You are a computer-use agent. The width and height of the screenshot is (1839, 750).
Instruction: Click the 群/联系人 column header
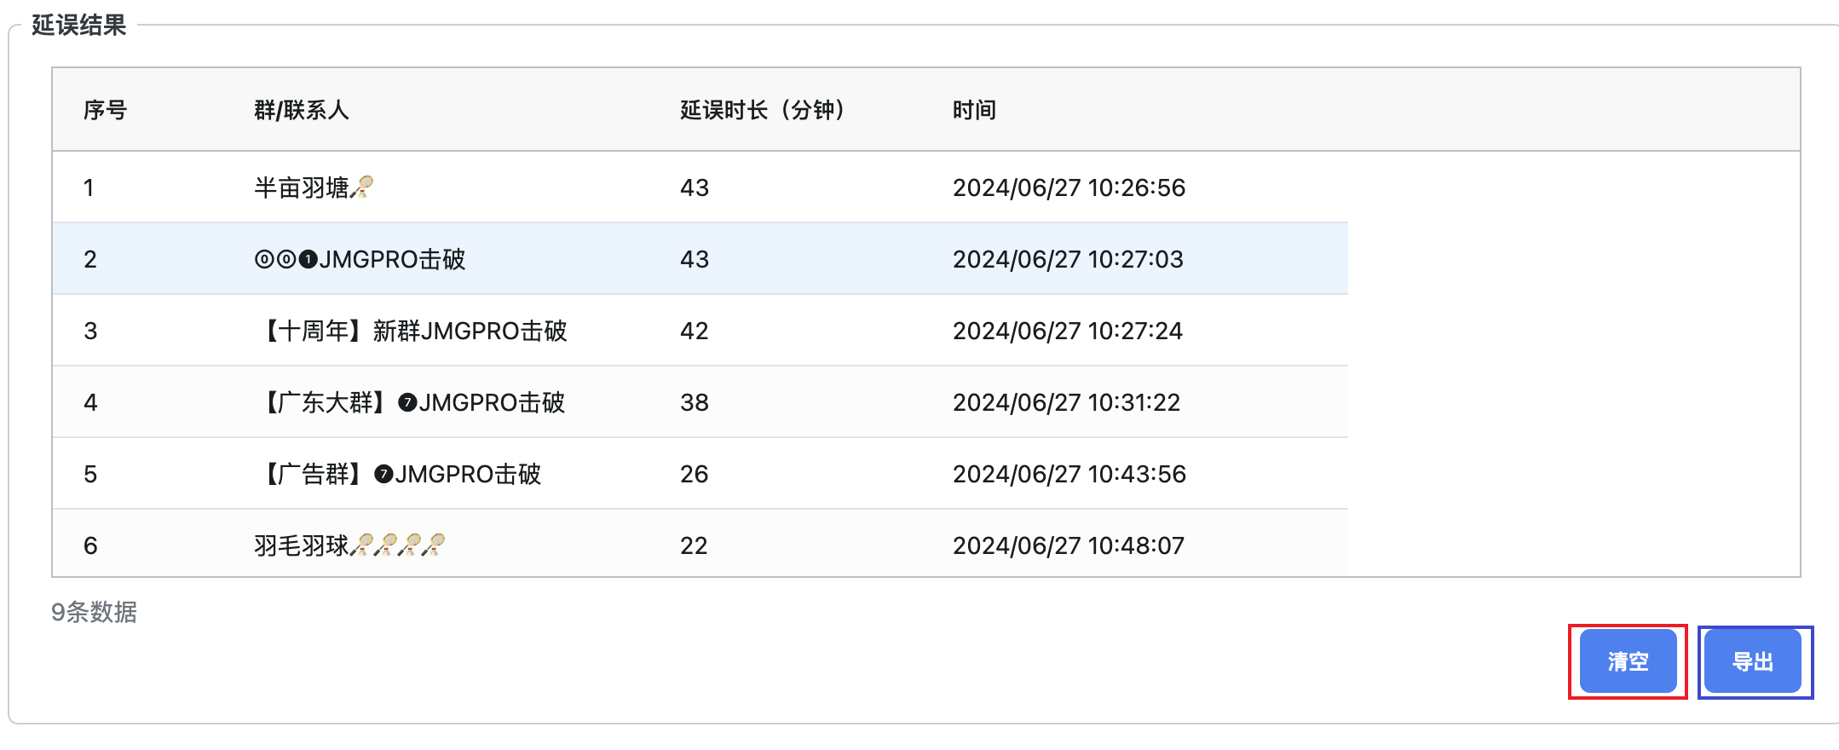click(302, 110)
